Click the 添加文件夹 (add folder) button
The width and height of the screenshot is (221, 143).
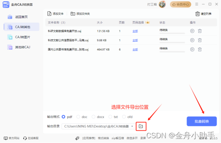80,14
